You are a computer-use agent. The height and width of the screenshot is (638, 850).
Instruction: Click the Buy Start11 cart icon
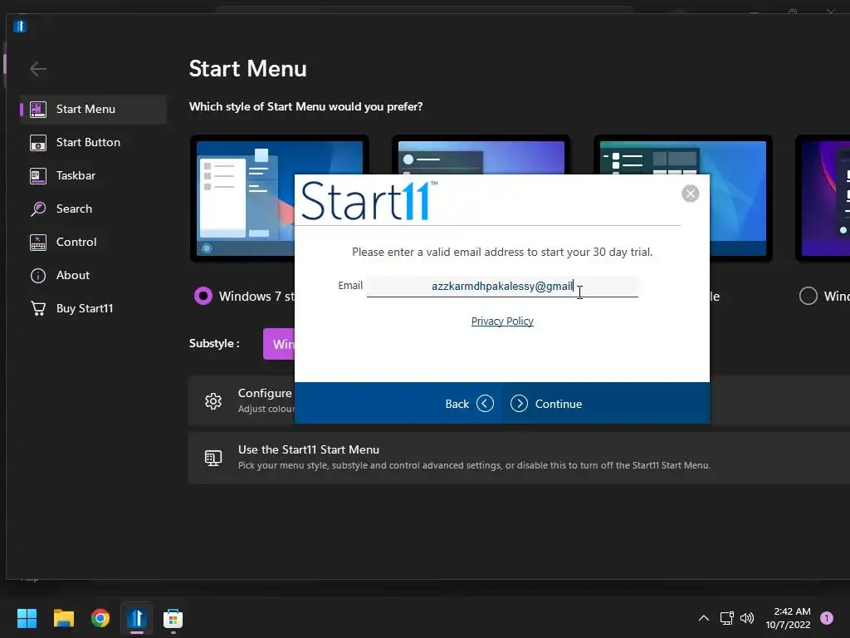pyautogui.click(x=38, y=309)
